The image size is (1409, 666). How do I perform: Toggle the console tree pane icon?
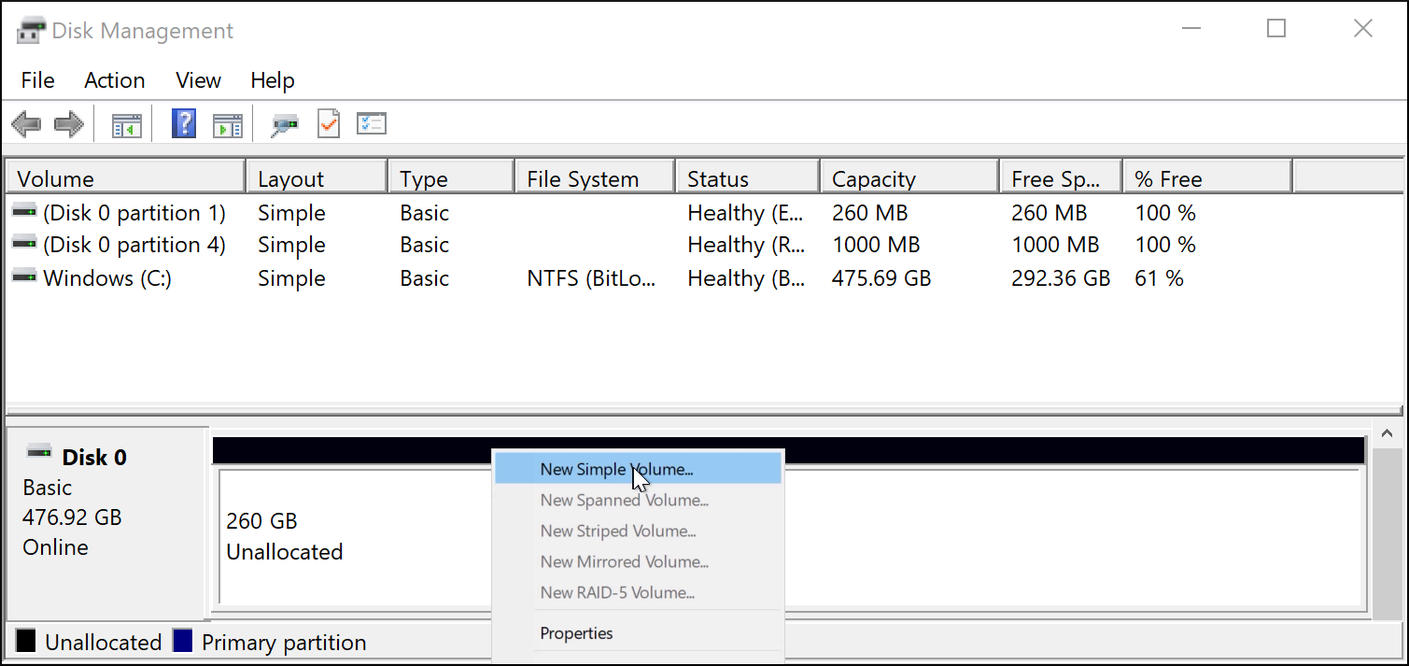(x=127, y=122)
